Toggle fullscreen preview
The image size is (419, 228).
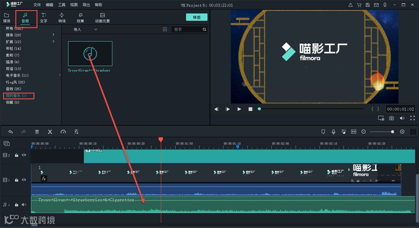coord(412,118)
